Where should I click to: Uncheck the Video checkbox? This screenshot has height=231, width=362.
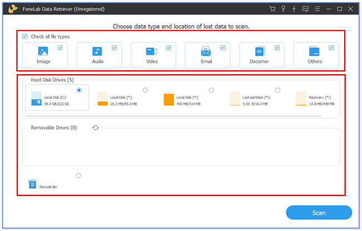169,47
